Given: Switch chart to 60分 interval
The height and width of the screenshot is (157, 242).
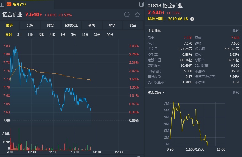Looking at the screenshot, I should (110, 35).
